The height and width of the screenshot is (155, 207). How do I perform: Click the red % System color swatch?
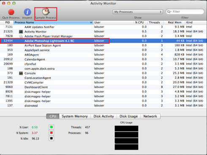[52, 133]
